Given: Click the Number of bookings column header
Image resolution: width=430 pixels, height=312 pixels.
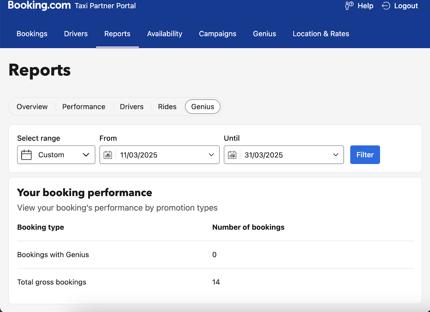Looking at the screenshot, I should pos(248,227).
